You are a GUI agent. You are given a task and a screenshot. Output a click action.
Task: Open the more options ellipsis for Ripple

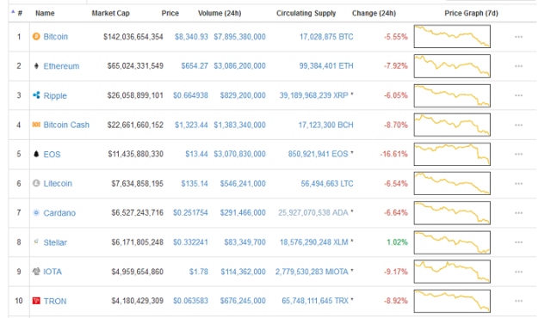[518, 95]
